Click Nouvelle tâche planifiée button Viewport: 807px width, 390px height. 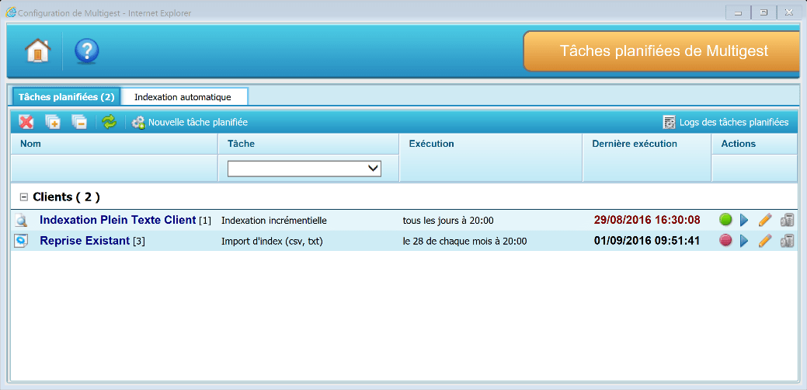(x=190, y=122)
